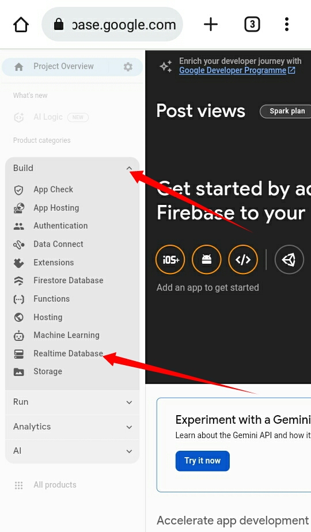
Task: Add an Android app
Action: click(x=206, y=260)
